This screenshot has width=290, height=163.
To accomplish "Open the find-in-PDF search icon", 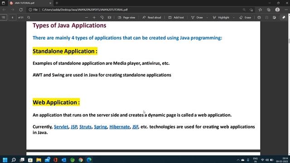I will click(29, 17).
